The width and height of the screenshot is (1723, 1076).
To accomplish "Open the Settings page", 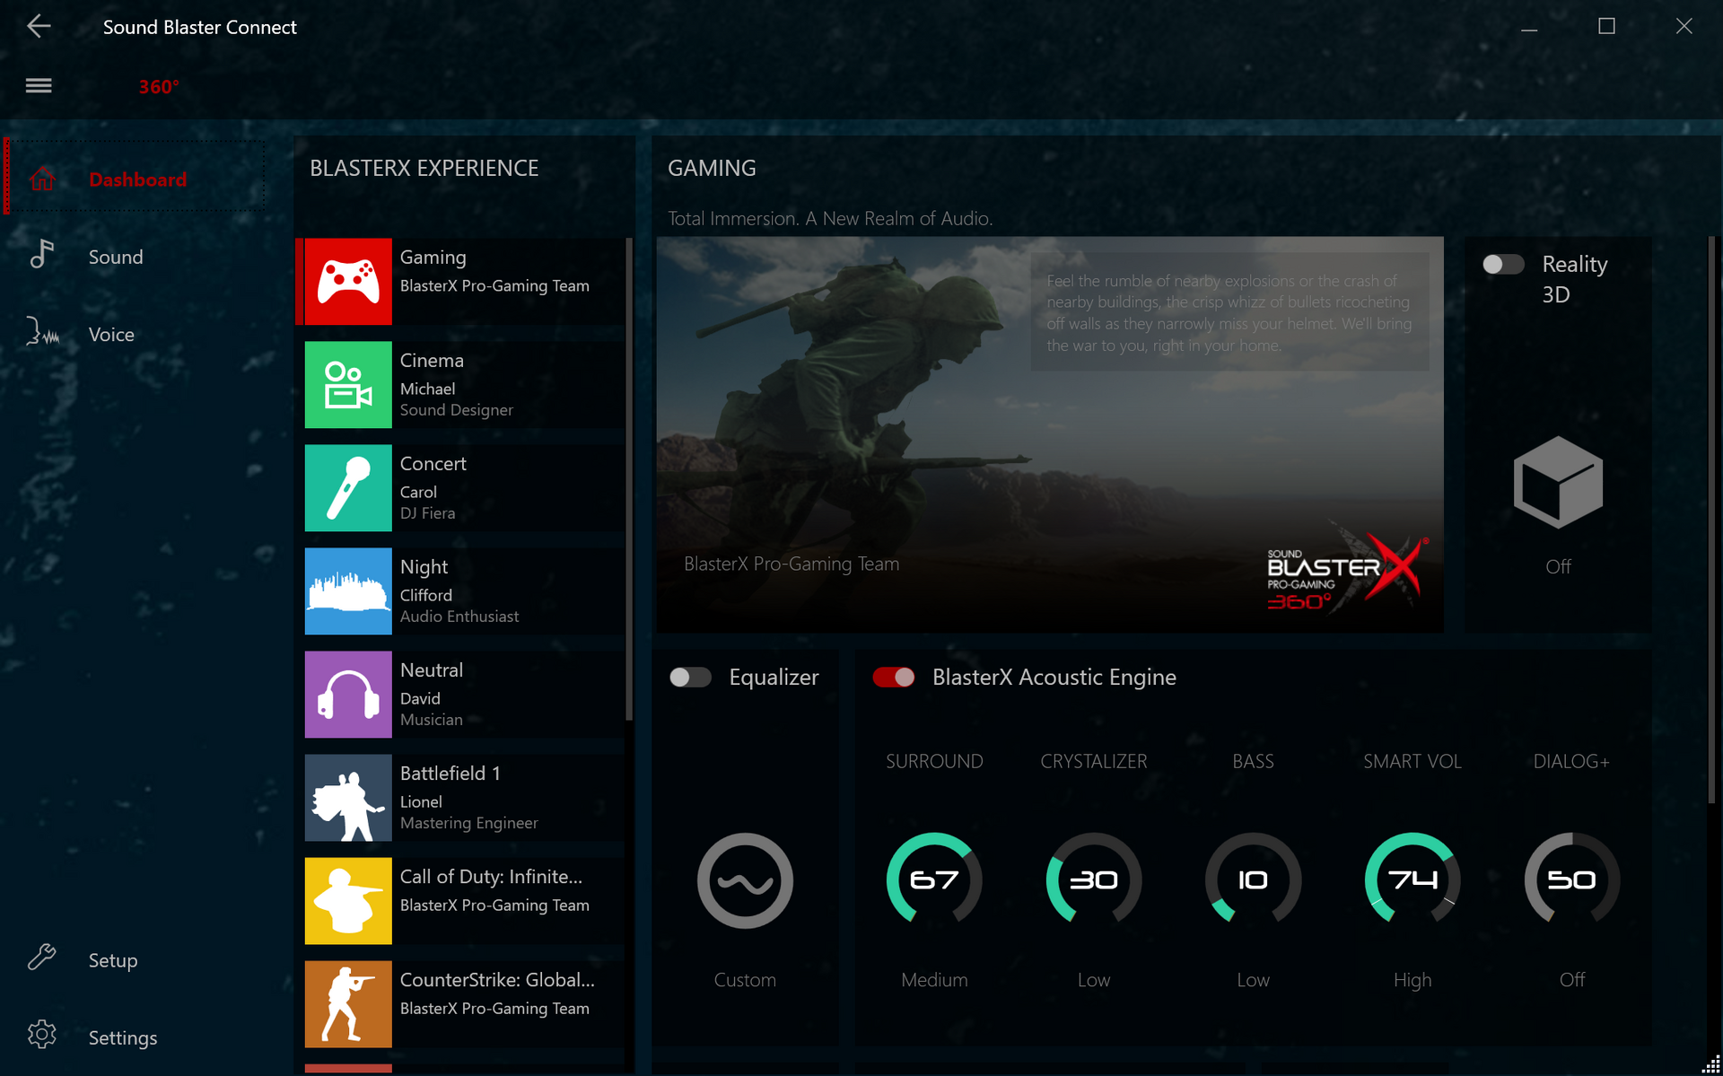I will tap(122, 1037).
